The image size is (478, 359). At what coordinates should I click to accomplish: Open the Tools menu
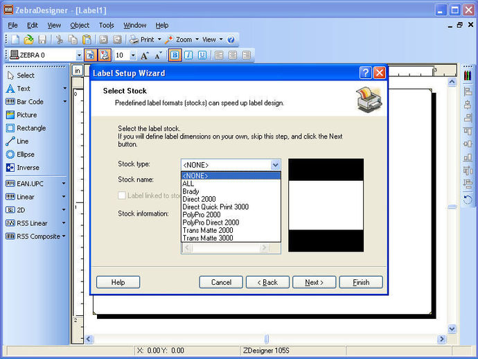tap(107, 26)
